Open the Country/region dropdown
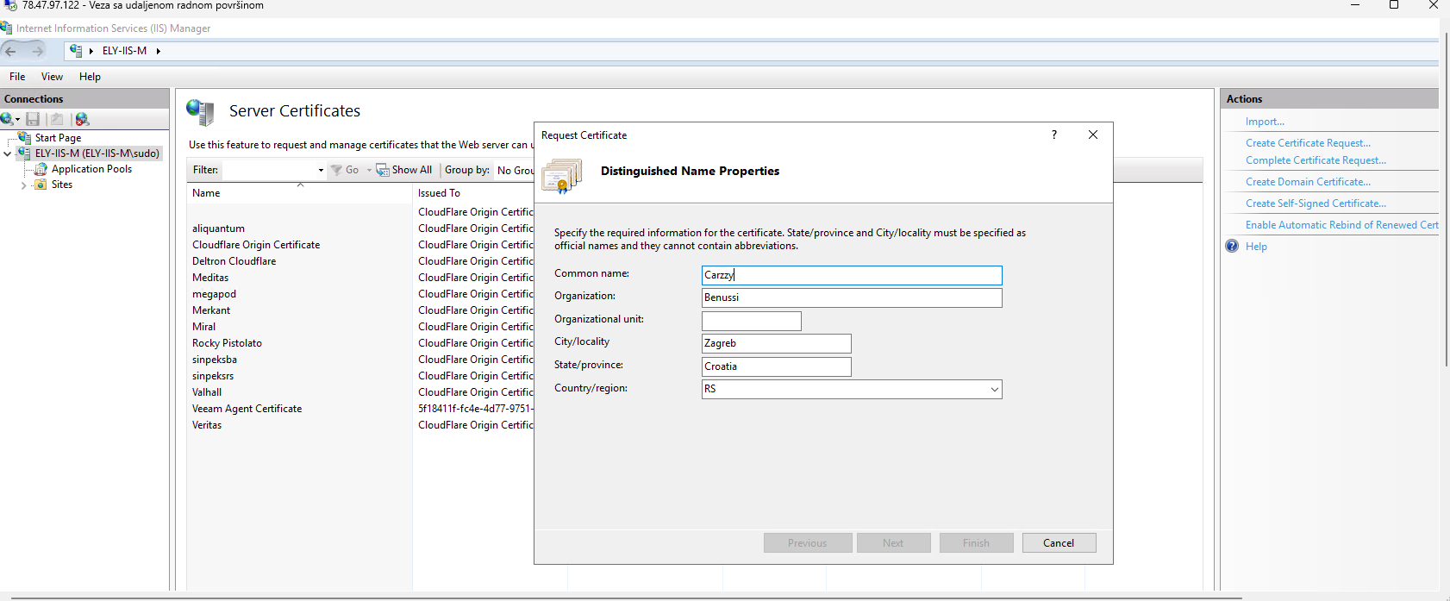This screenshot has width=1450, height=601. (994, 390)
